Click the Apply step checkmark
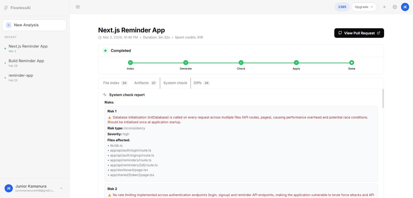 (x=296, y=62)
